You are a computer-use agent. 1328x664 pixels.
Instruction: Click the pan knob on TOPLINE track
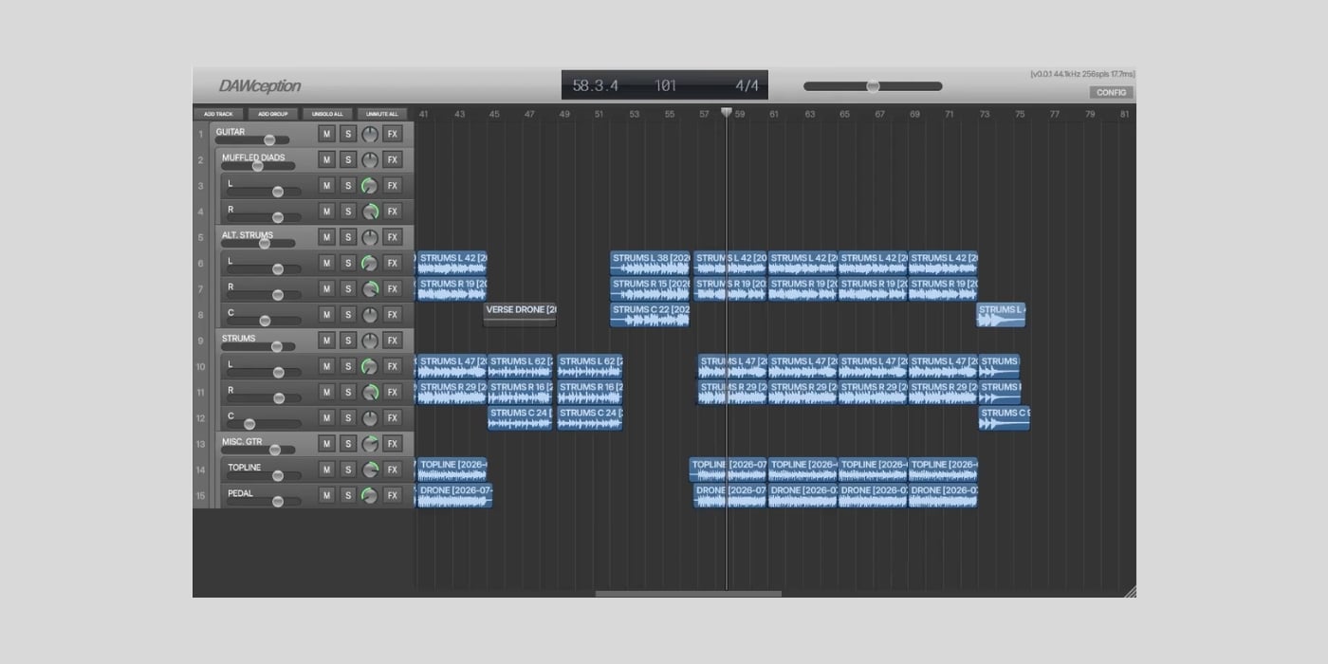tap(370, 470)
